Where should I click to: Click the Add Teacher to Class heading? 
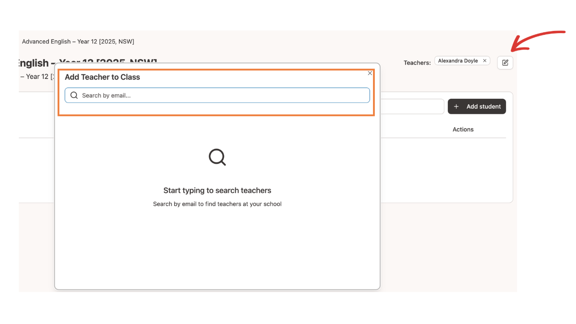click(102, 77)
